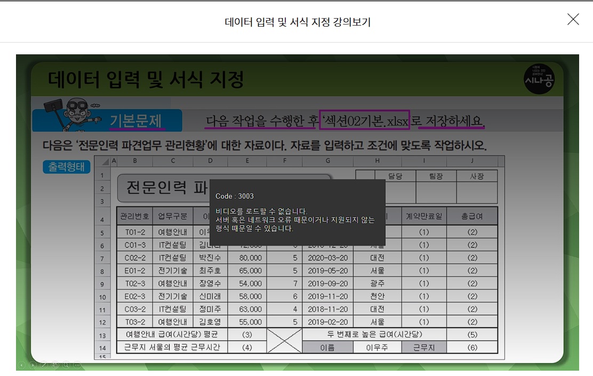Click the '관리번호' header cell
This screenshot has width=593, height=376.
coord(134,216)
